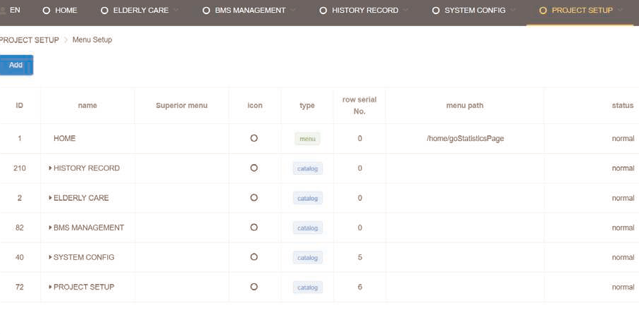Click circle icon next to HOME in navbar
Image resolution: width=639 pixels, height=334 pixels.
tap(46, 11)
